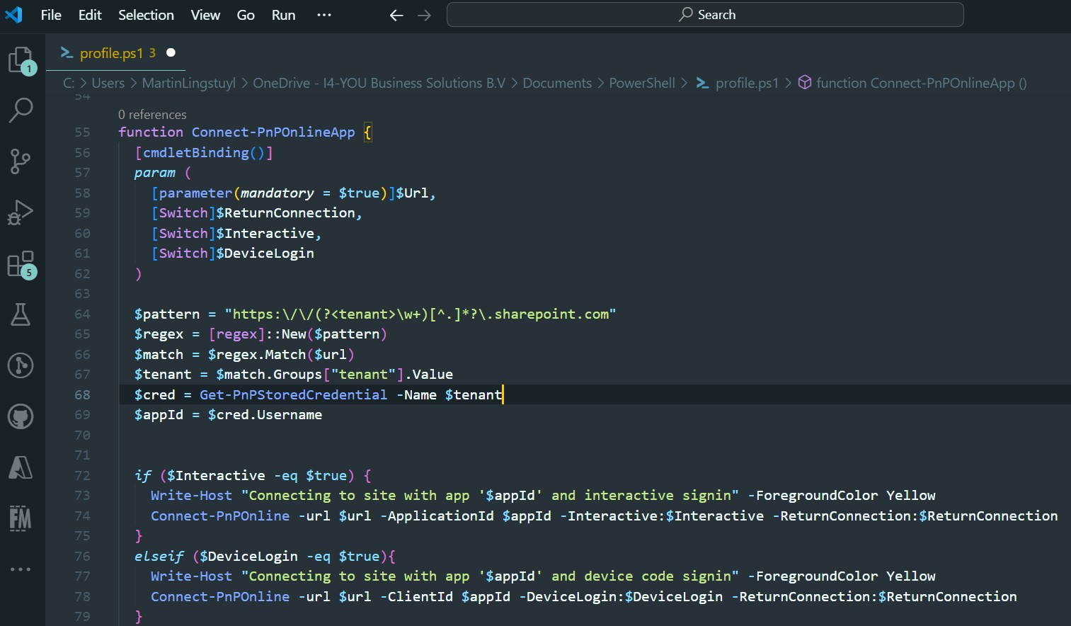Click $ReturnConnection parameter on line 59
Viewport: 1071px width, 626px height.
tap(287, 213)
